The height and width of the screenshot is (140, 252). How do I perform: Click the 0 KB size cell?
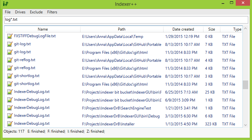pyautogui.click(x=209, y=37)
